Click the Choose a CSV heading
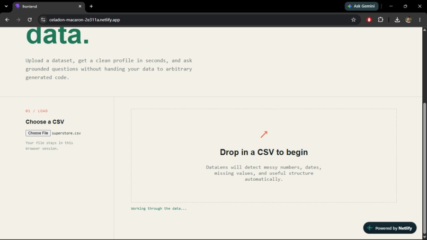This screenshot has width=427, height=240. [x=45, y=122]
